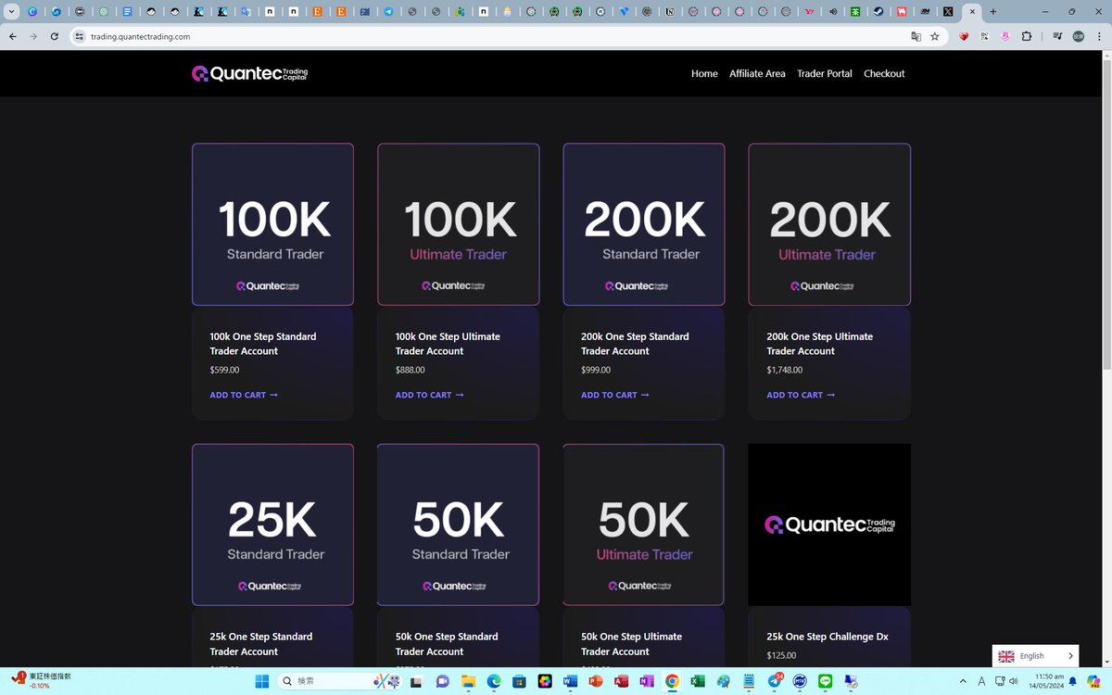1112x695 pixels.
Task: Show hidden system tray icons
Action: point(963,681)
